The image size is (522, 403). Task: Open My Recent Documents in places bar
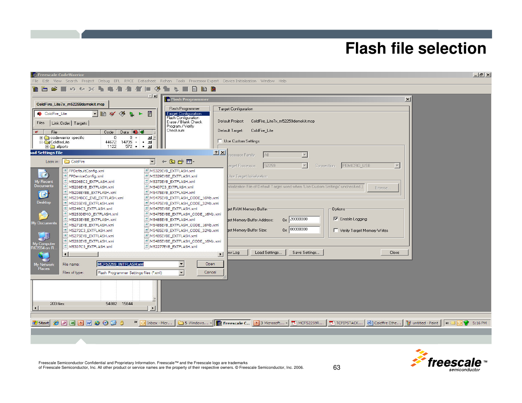point(44,178)
